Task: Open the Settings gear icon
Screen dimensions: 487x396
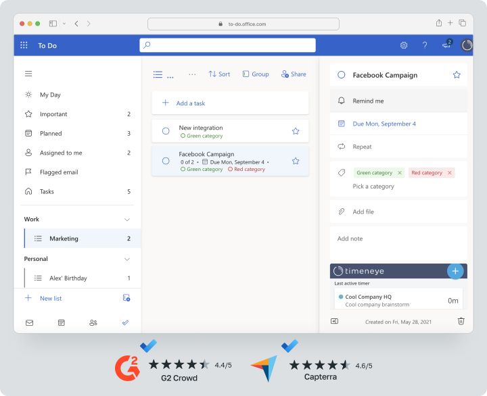Action: [x=404, y=45]
